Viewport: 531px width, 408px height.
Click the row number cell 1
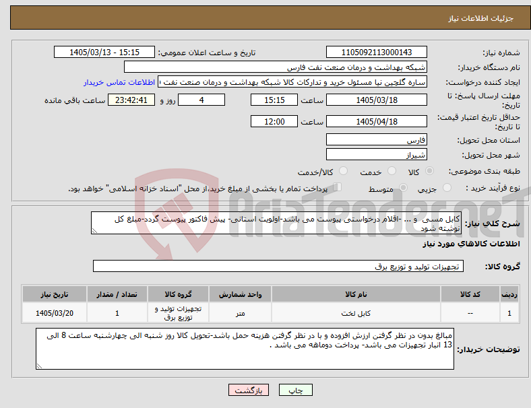coord(509,313)
